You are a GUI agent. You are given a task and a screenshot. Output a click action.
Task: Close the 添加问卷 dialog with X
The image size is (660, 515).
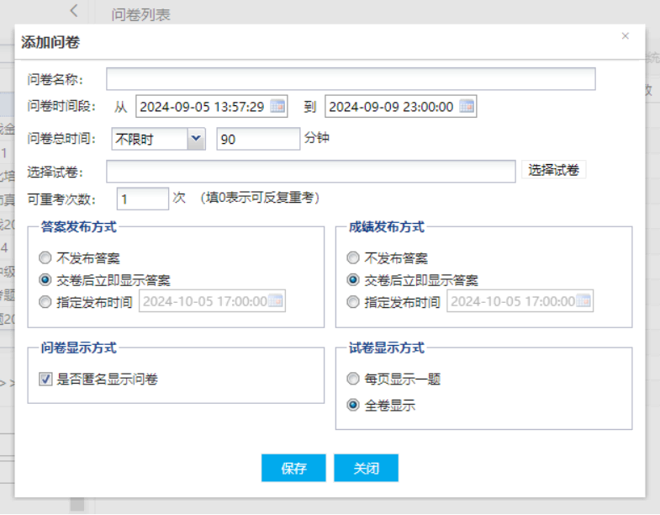[x=625, y=36]
